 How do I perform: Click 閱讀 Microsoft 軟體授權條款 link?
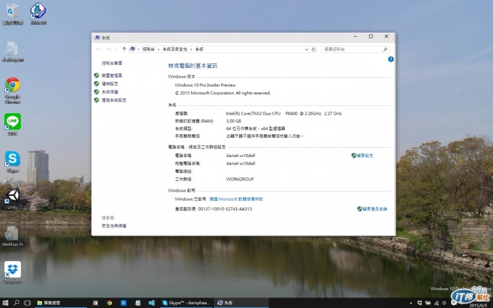[236, 199]
